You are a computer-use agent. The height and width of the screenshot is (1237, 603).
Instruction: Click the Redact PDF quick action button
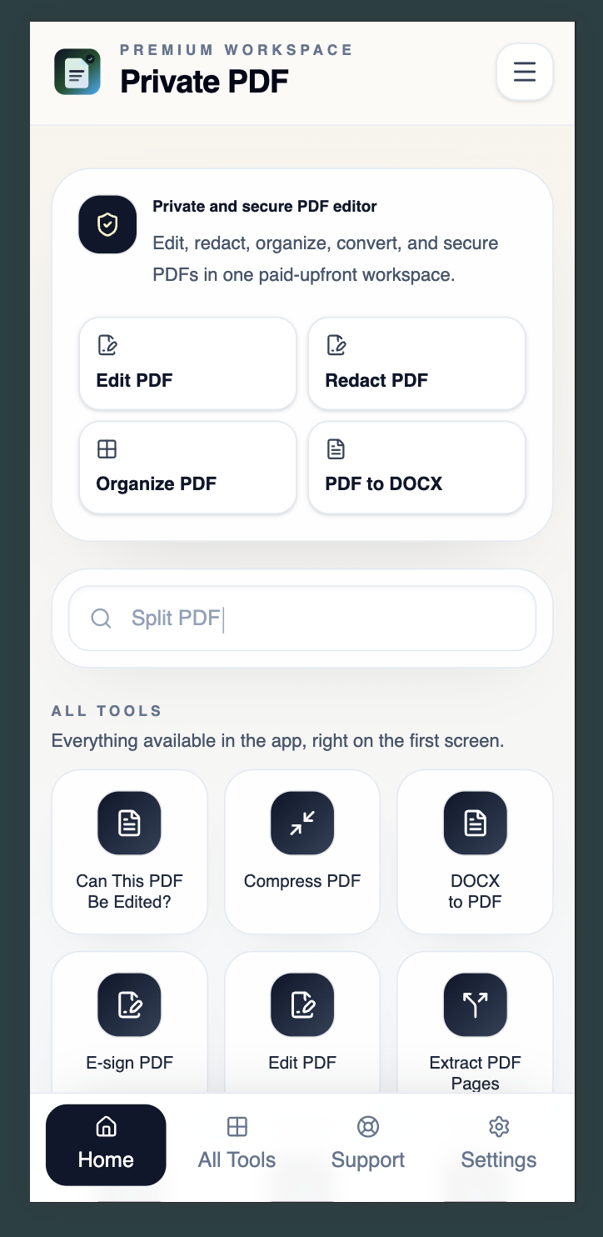[416, 363]
